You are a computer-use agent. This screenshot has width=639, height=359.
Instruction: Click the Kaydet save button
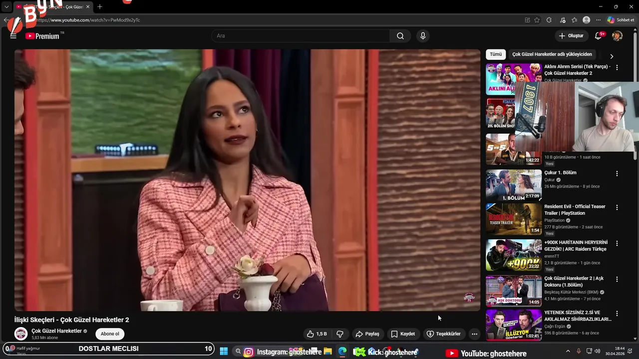tap(403, 334)
